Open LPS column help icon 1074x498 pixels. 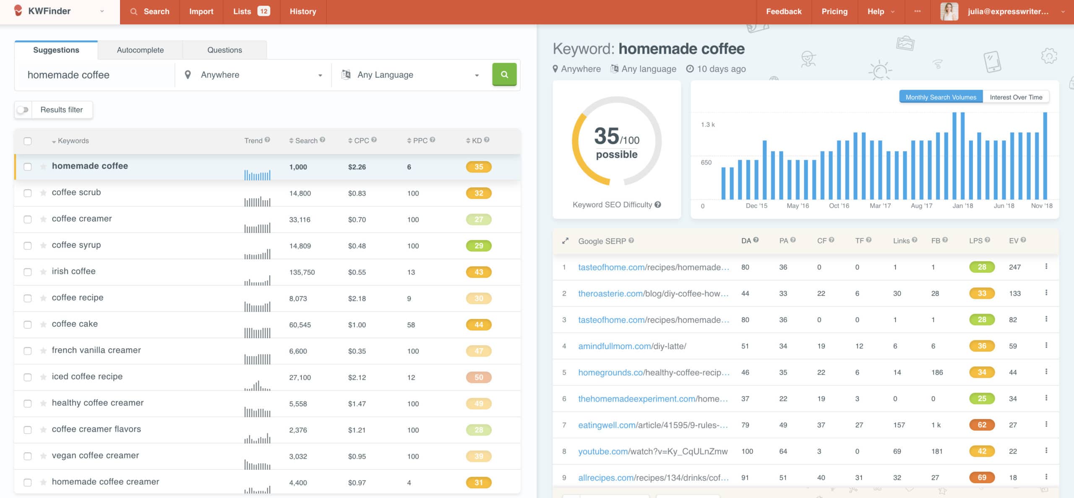pyautogui.click(x=988, y=240)
